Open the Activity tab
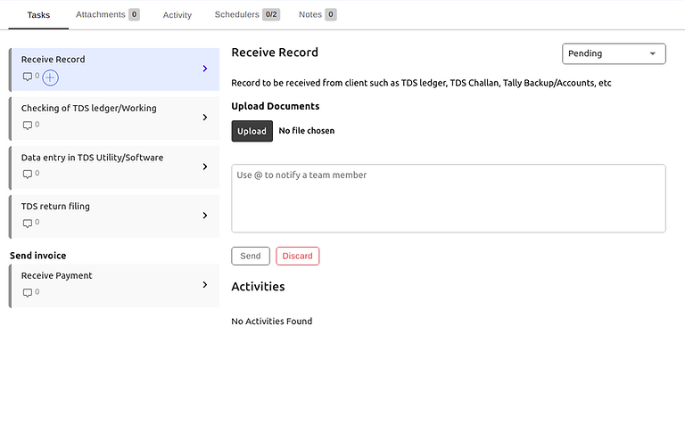The height and width of the screenshot is (432, 685). pyautogui.click(x=177, y=15)
